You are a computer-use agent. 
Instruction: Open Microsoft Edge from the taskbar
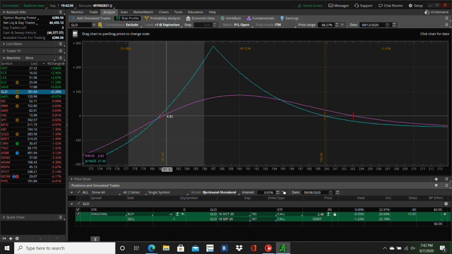(x=151, y=248)
